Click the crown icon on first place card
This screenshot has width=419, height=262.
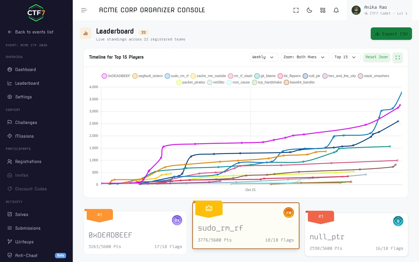[x=209, y=208]
